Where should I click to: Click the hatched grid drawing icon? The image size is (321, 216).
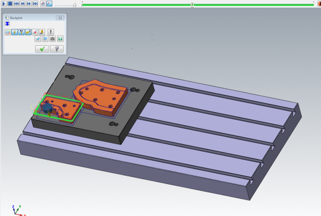pos(45,39)
